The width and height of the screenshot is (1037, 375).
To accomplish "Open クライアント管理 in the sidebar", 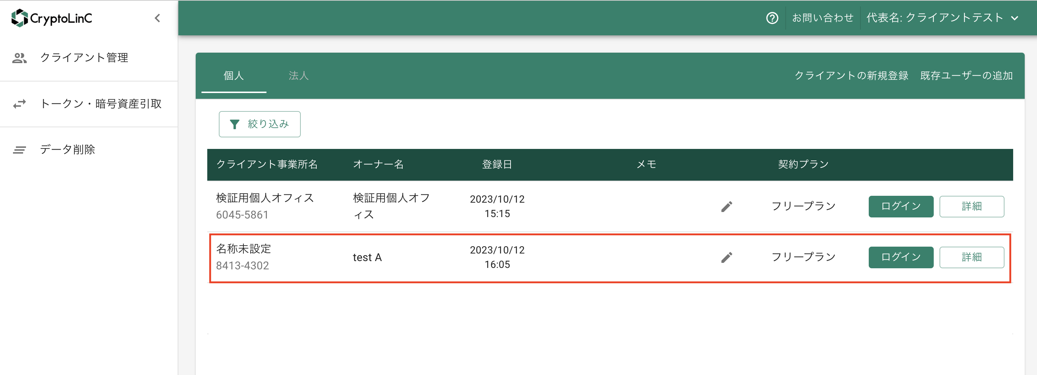I will (x=84, y=58).
